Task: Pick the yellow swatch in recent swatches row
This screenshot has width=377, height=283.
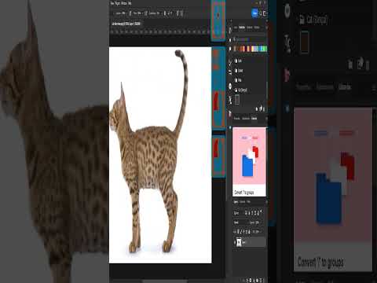Action: tap(252, 49)
